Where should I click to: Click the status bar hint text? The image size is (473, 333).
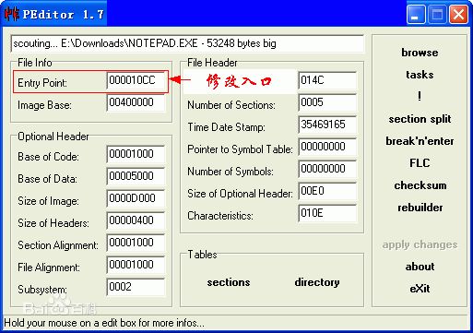[x=104, y=323]
